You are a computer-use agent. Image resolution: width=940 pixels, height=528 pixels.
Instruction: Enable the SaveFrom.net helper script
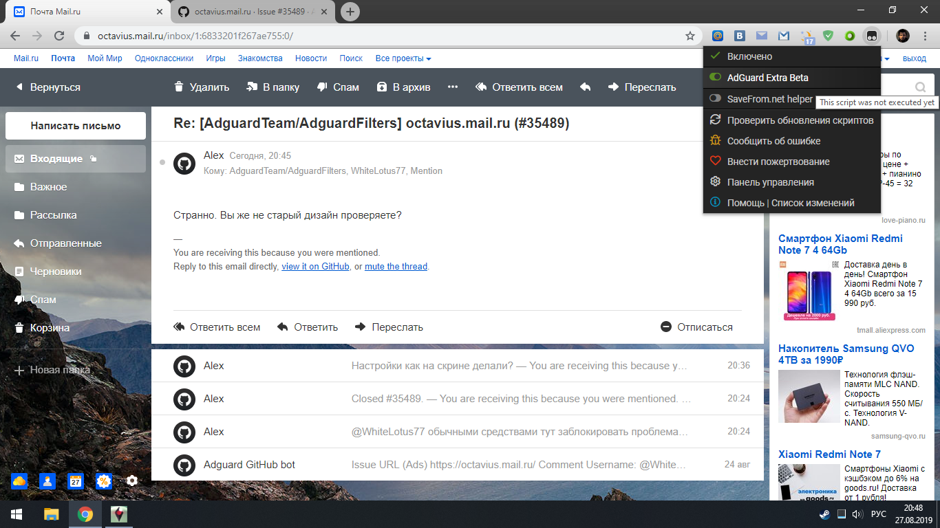(x=763, y=98)
